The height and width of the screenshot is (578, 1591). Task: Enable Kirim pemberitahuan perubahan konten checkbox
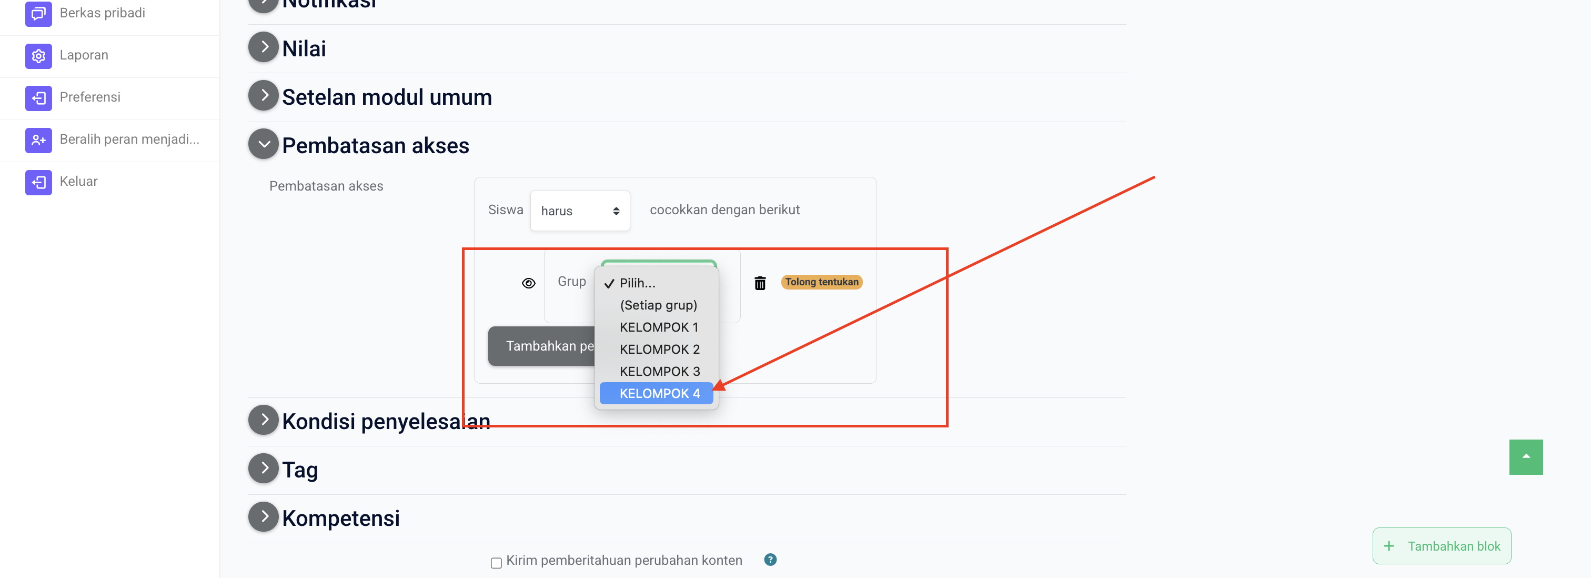496,563
